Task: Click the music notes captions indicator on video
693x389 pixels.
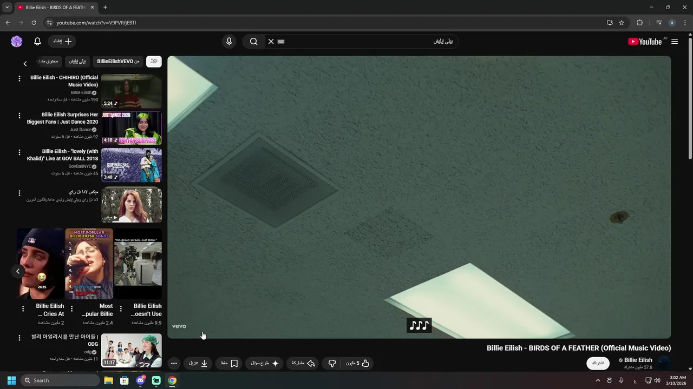Action: pos(419,325)
